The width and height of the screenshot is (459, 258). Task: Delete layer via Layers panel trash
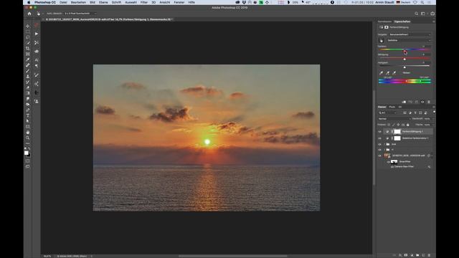pos(429,255)
